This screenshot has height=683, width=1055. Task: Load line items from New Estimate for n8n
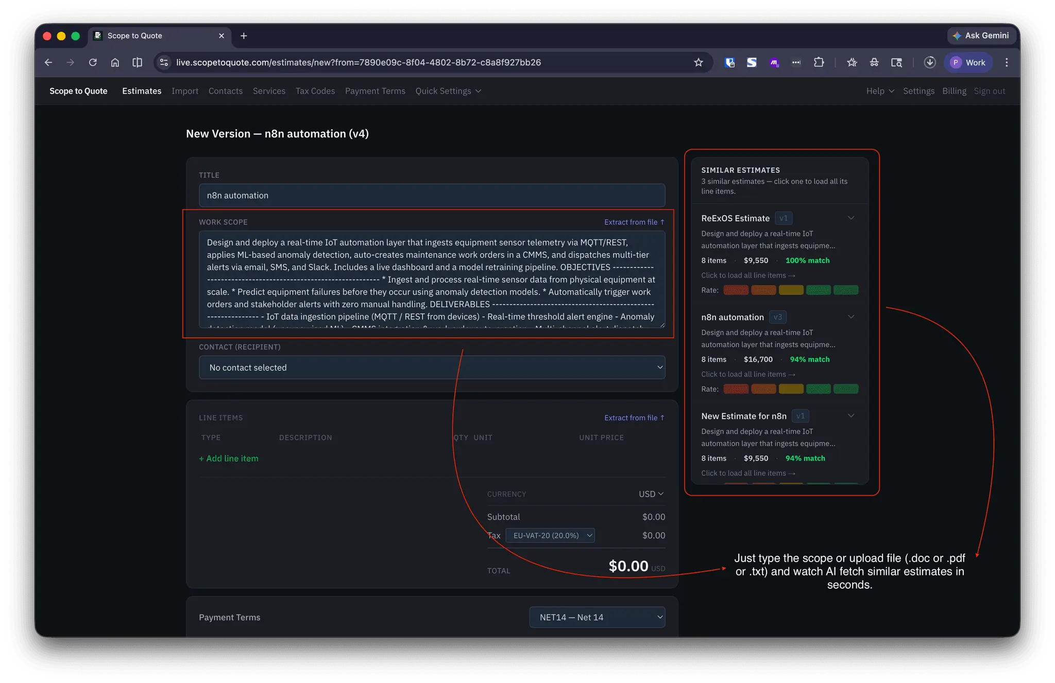coord(748,473)
